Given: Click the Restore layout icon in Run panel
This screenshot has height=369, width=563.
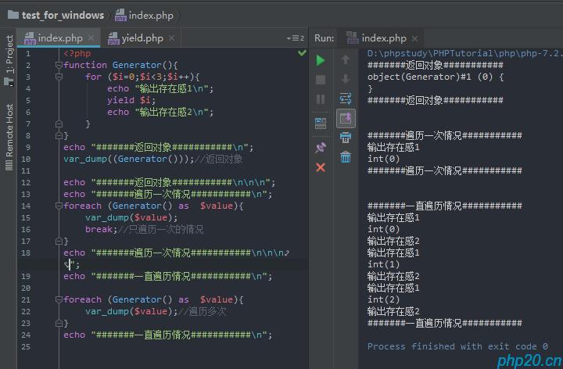Looking at the screenshot, I should [321, 123].
